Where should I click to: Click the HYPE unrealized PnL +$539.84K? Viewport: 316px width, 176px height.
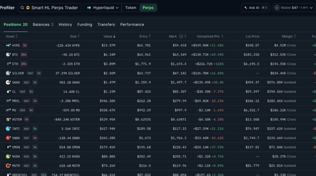pyautogui.click(x=200, y=45)
